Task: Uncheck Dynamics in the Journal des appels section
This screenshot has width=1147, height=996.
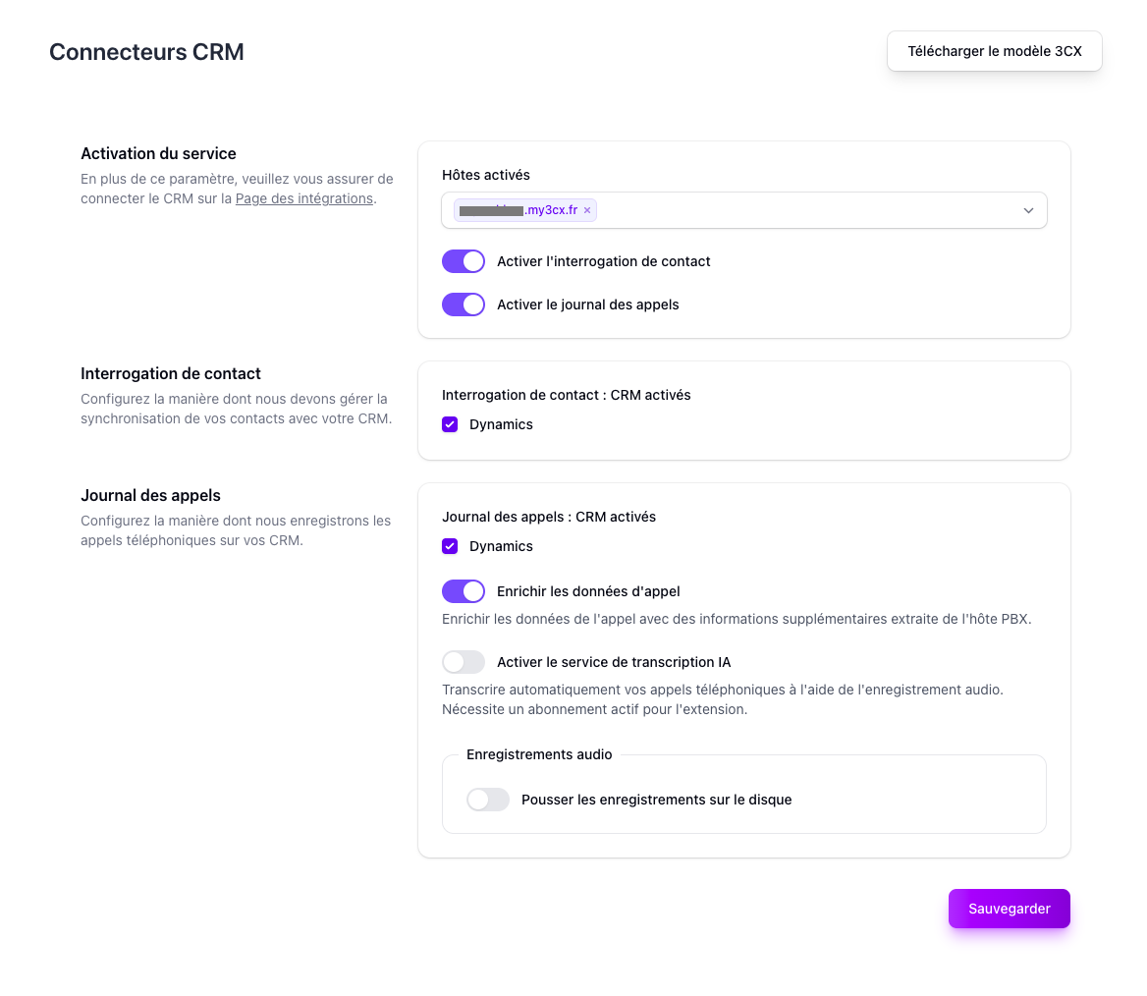Action: (x=450, y=546)
